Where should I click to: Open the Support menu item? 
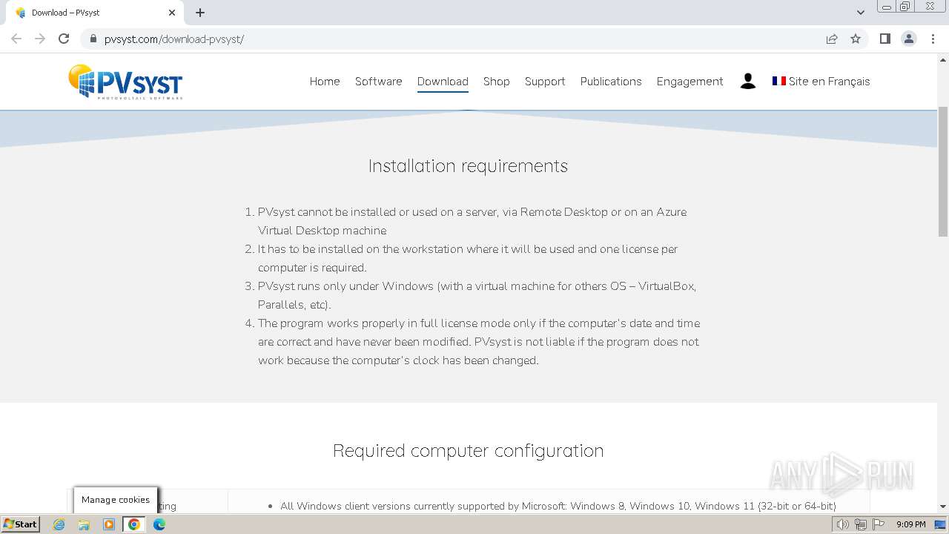point(545,82)
